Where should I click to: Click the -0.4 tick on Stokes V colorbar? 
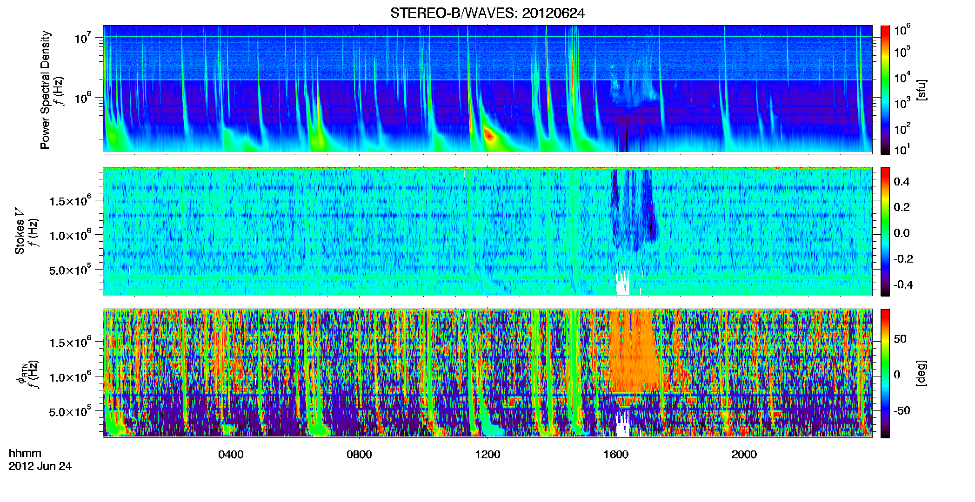coord(903,284)
